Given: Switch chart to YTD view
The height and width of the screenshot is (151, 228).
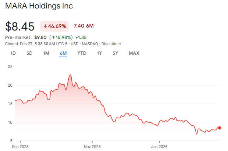Looking at the screenshot, I should click(x=82, y=53).
